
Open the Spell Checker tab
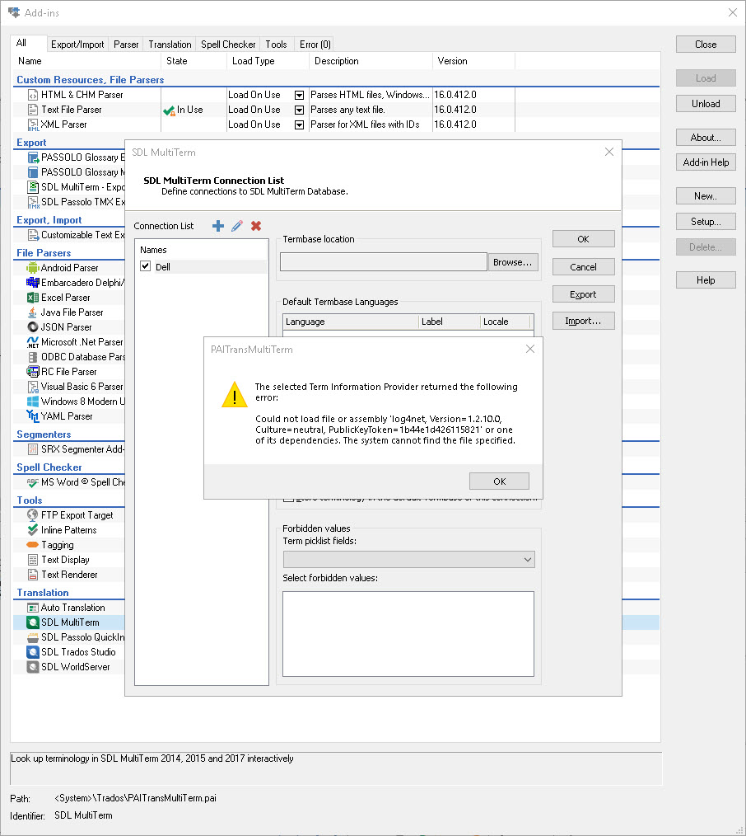coord(228,45)
